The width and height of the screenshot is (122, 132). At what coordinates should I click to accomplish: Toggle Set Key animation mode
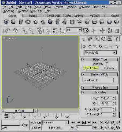(x=36, y=127)
